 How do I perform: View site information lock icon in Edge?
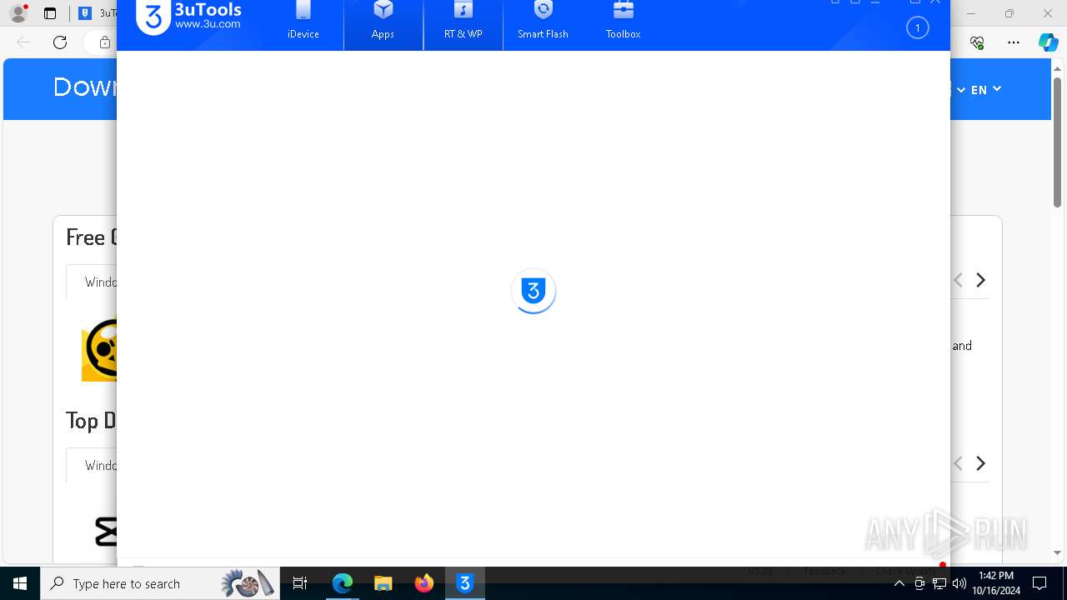point(104,42)
